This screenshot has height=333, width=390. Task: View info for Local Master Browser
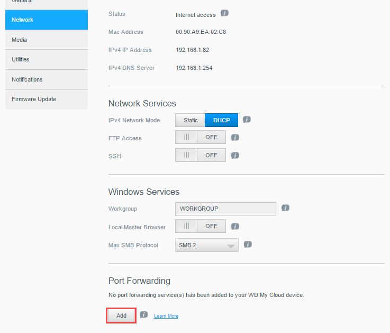point(235,227)
